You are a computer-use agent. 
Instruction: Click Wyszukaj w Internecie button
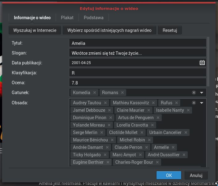[x=35, y=30]
